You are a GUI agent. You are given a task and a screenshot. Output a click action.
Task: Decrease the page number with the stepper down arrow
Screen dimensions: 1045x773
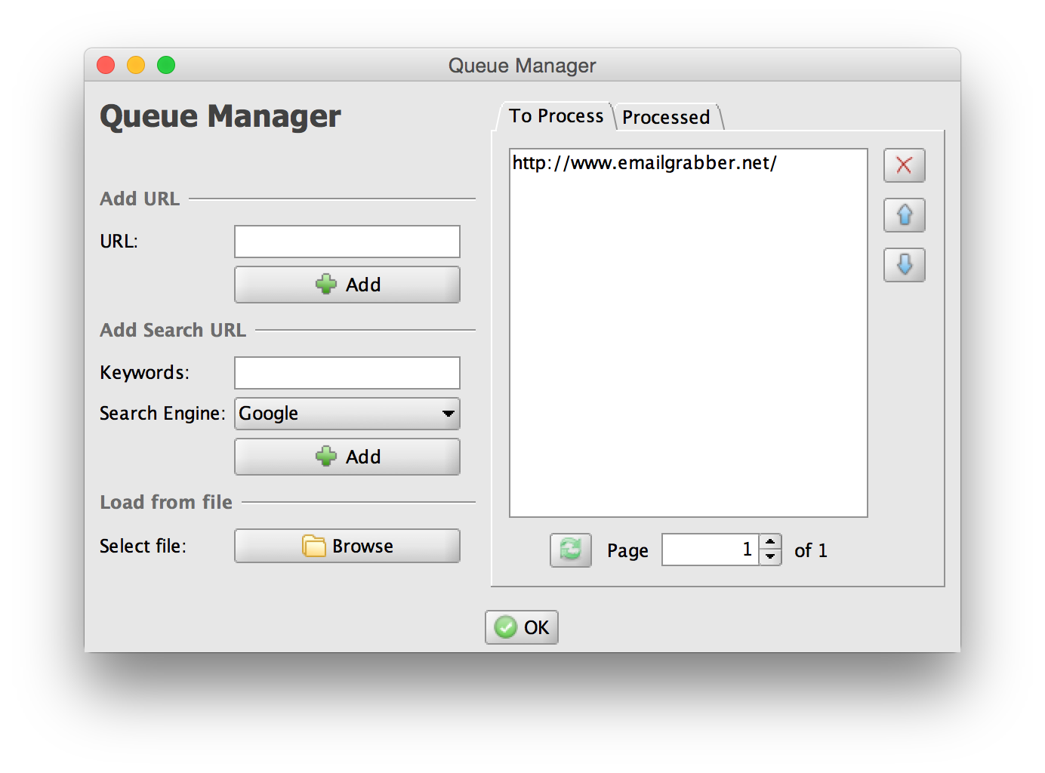click(770, 557)
